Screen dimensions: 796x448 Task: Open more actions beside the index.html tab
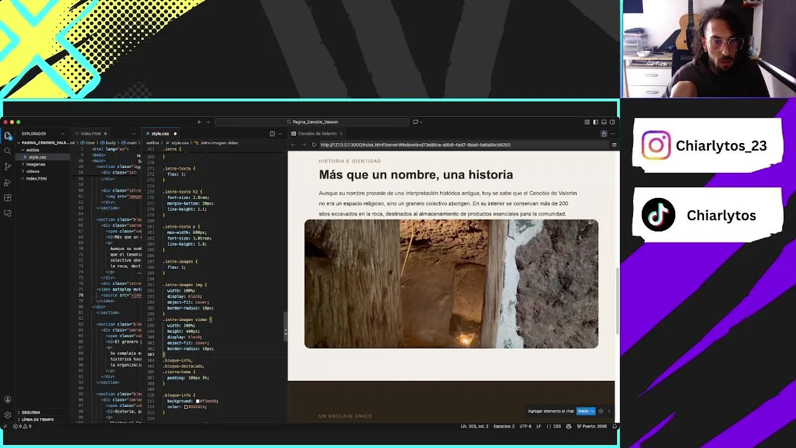tap(133, 134)
